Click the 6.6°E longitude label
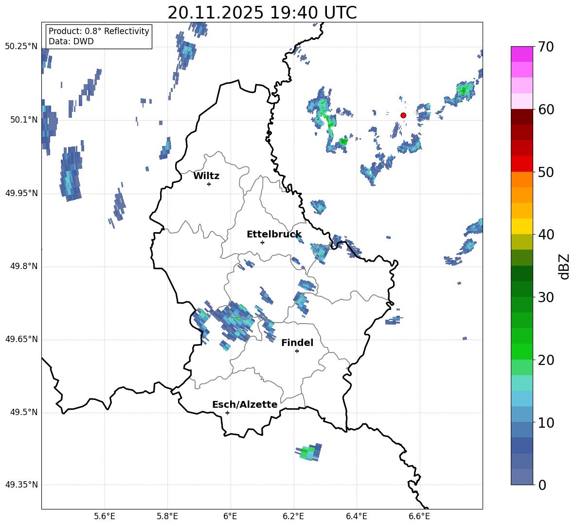This screenshot has width=576, height=526. pos(419,516)
